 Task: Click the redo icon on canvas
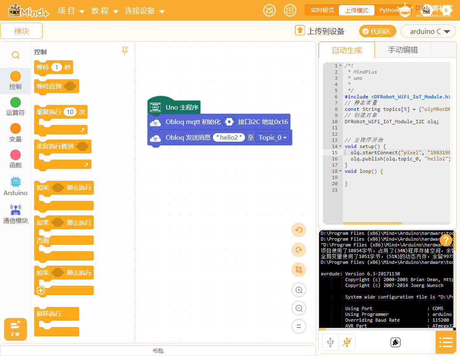tap(298, 250)
